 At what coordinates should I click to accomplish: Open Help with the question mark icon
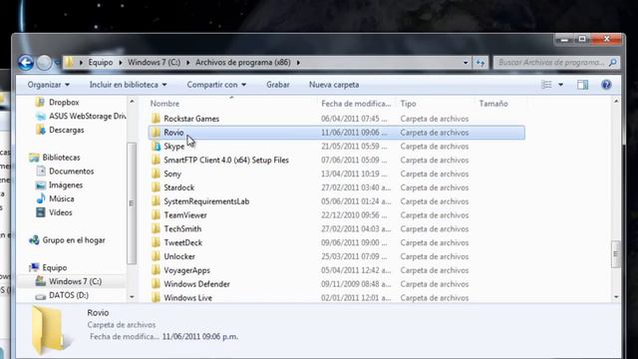tap(606, 85)
